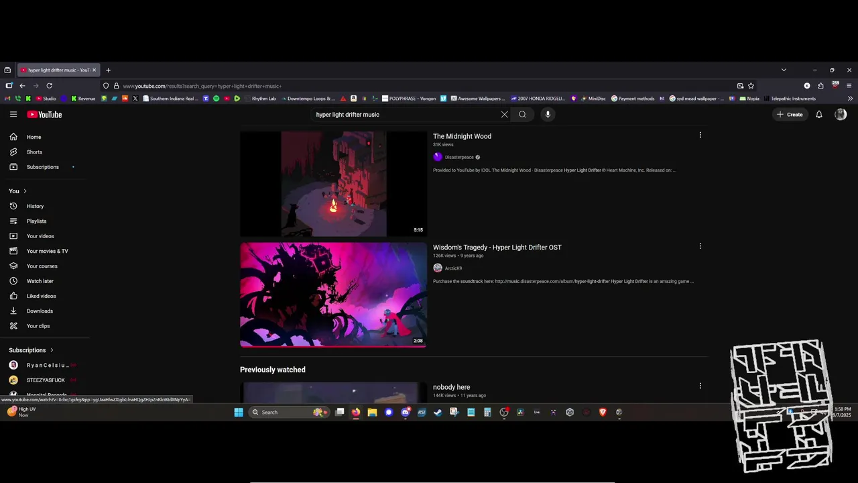Play The Midnight Wood video thumbnail
The image size is (858, 483).
pyautogui.click(x=333, y=184)
